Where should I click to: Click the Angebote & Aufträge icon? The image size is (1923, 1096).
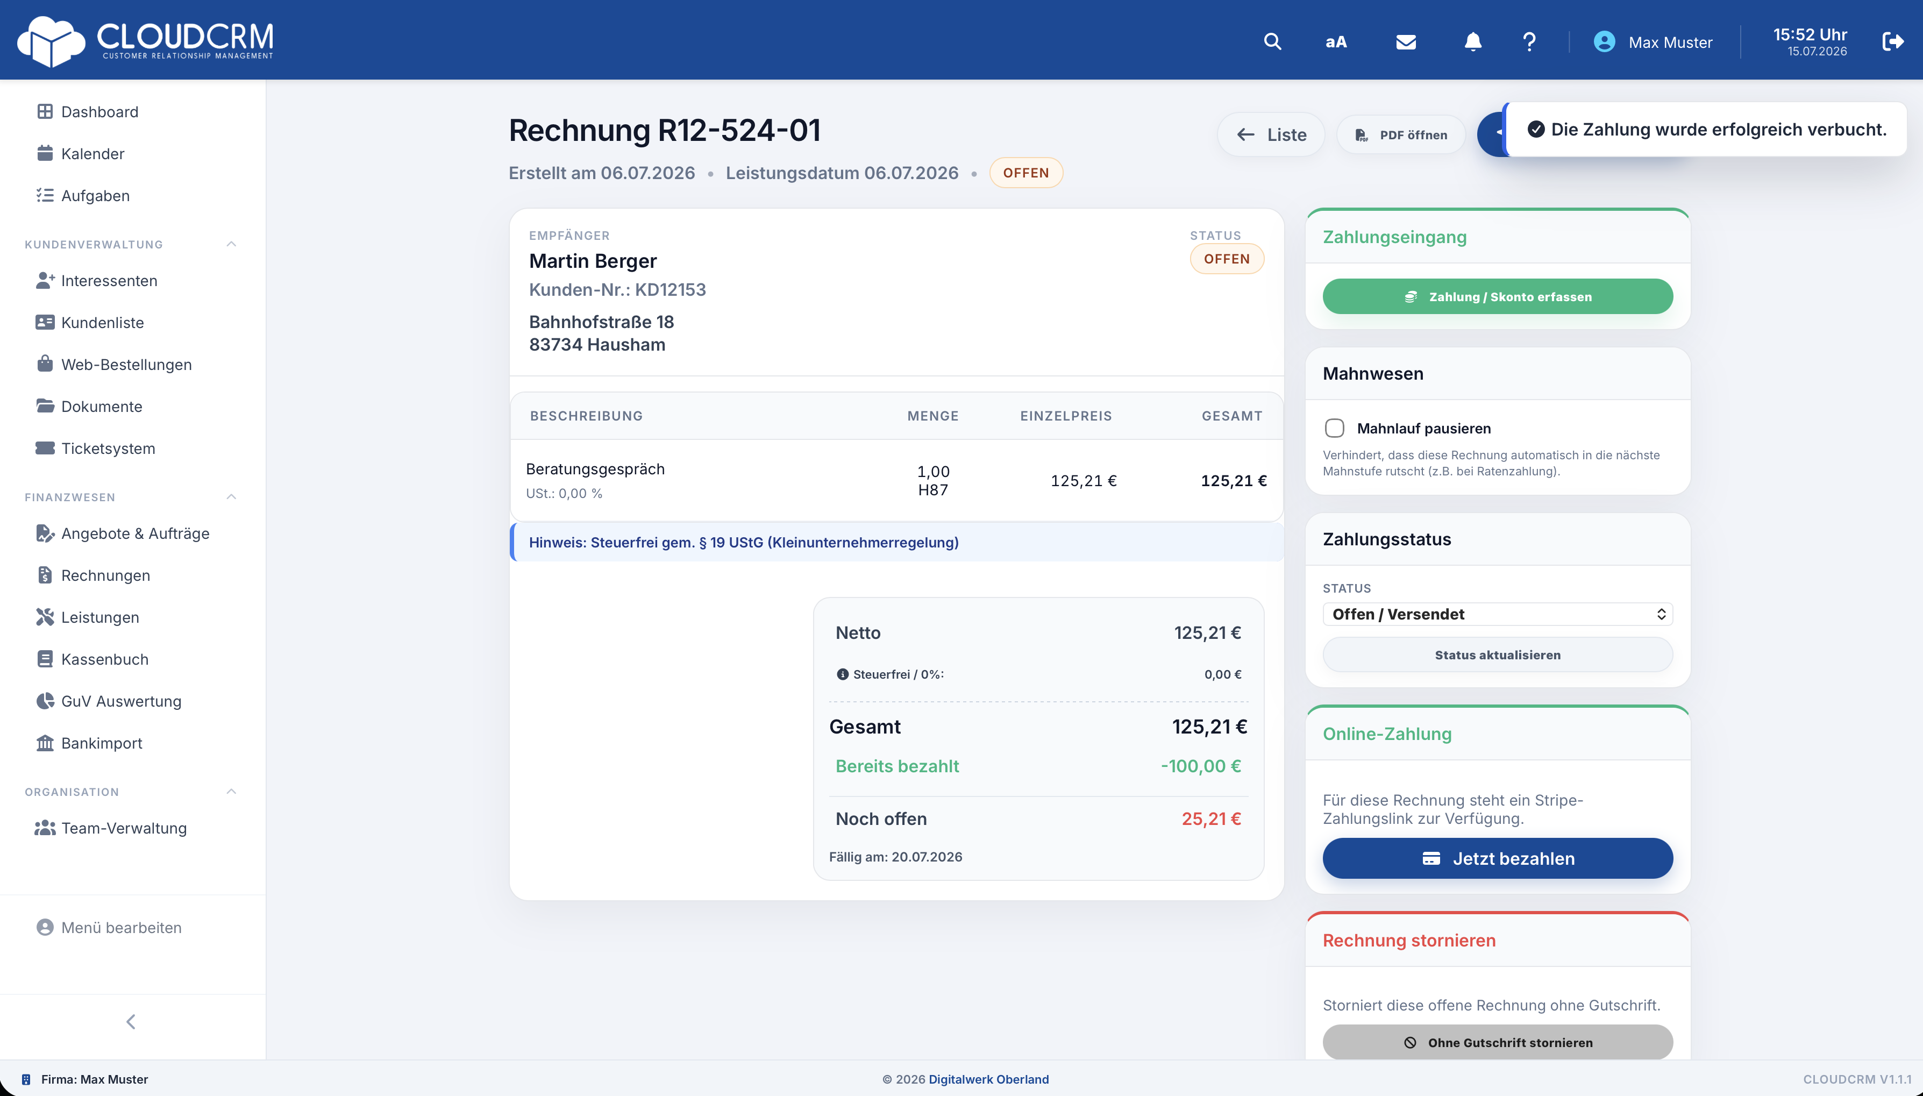(45, 533)
